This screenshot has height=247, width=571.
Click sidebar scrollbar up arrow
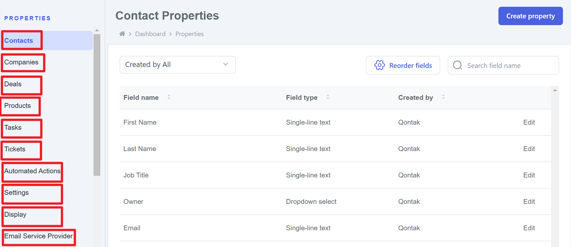click(97, 30)
